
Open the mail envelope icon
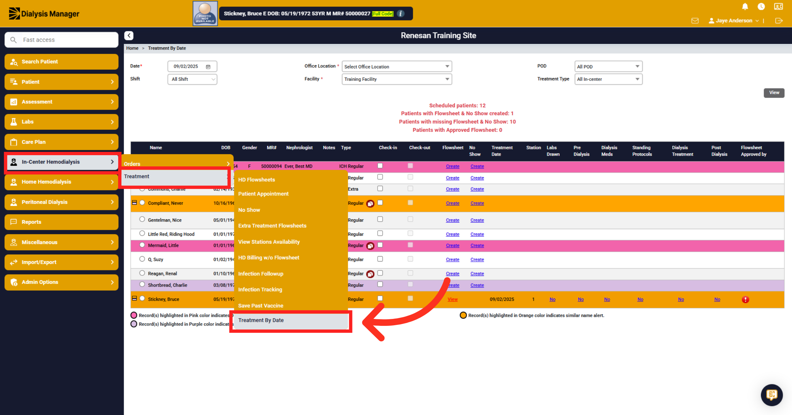tap(695, 20)
